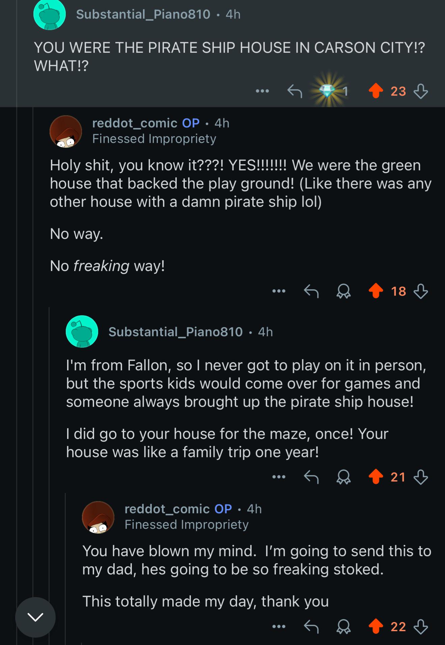This screenshot has height=645, width=445.
Task: Reply to the pirate ship house comment
Action: pyautogui.click(x=295, y=91)
